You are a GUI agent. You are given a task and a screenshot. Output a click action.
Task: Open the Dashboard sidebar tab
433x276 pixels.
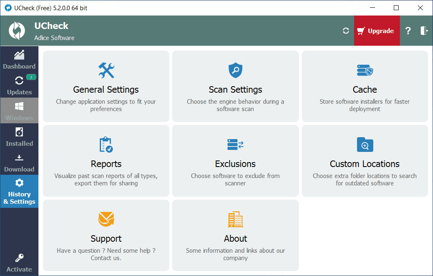pos(19,59)
